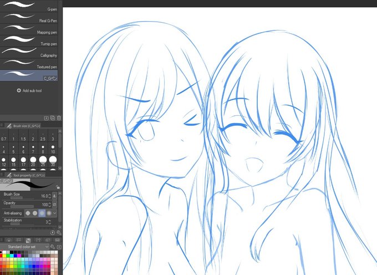Select the no anti-aliasing option
The image size is (377, 275).
(x=28, y=213)
